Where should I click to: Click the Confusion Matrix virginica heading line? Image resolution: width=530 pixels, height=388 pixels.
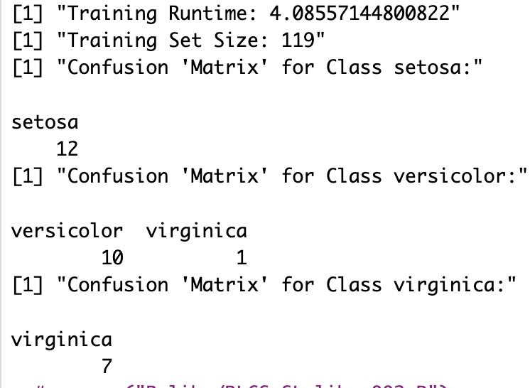264,285
